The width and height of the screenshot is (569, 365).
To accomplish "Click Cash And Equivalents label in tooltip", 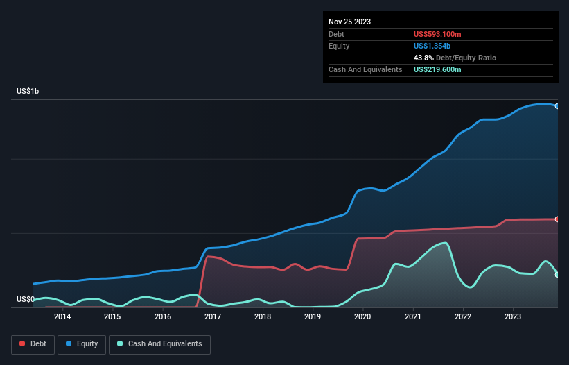I will pyautogui.click(x=365, y=69).
